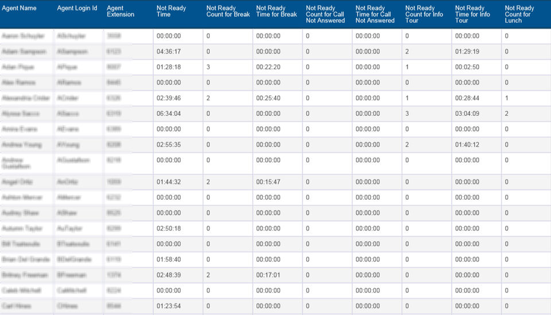This screenshot has width=551, height=315.
Task: Click Info Tour count 1 in the 01:28:18 row
Action: (407, 67)
